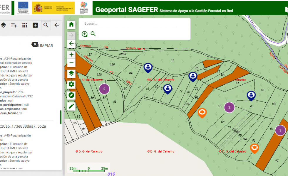Select a blue user marker on the map

148,67
